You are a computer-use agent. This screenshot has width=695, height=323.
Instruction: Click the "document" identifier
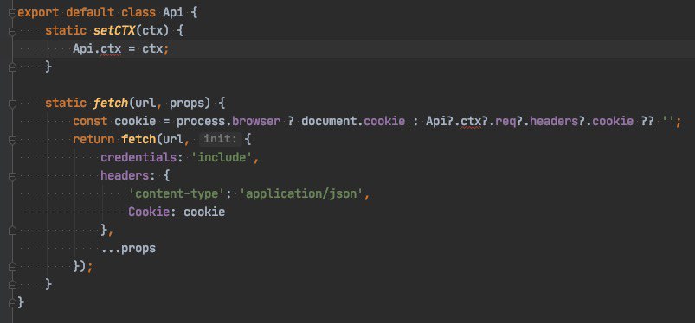pos(329,122)
